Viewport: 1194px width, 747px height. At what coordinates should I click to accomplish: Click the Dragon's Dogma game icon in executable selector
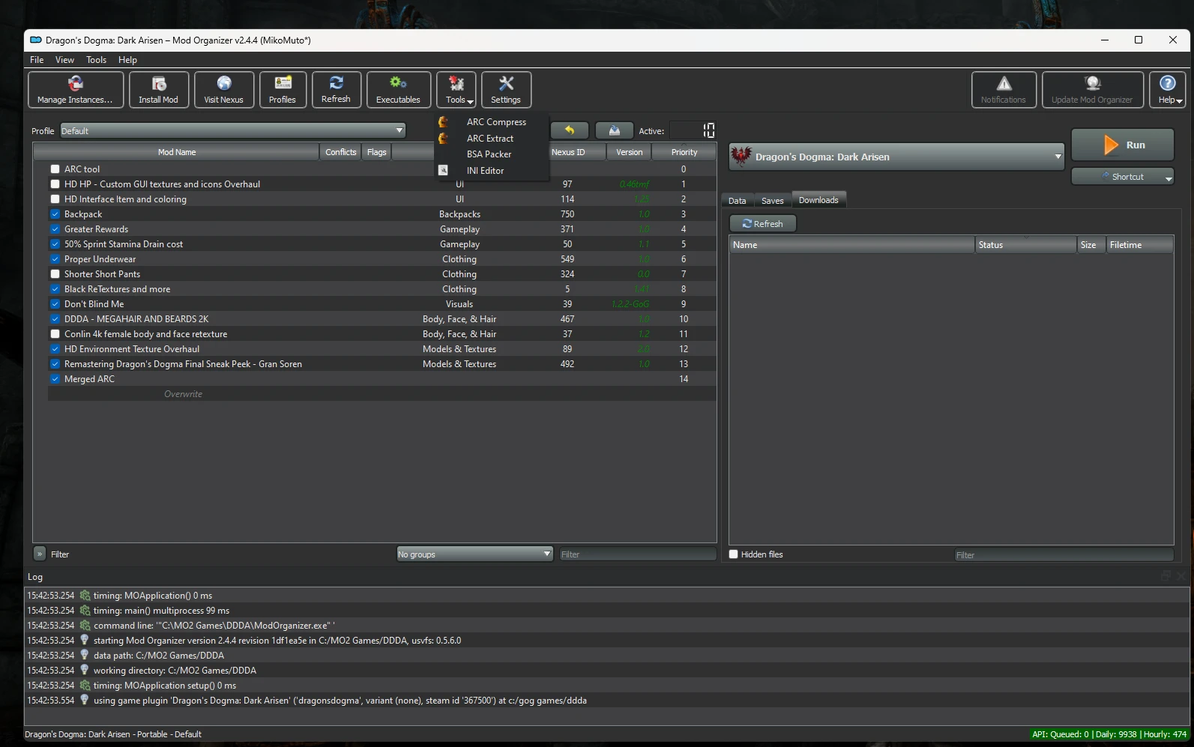click(741, 157)
